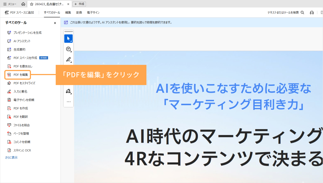The width and height of the screenshot is (323, 183).
Task: Click the headphones support icon
Action: (x=312, y=12)
